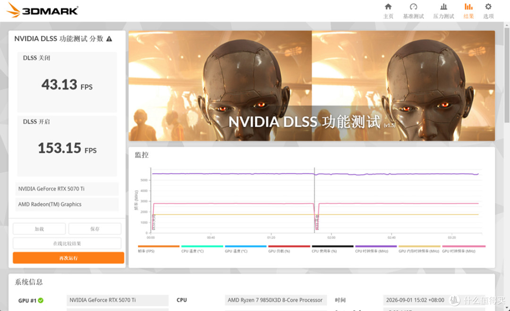
Task: Open the Stress Tests (压力测试) tab
Action: point(443,11)
